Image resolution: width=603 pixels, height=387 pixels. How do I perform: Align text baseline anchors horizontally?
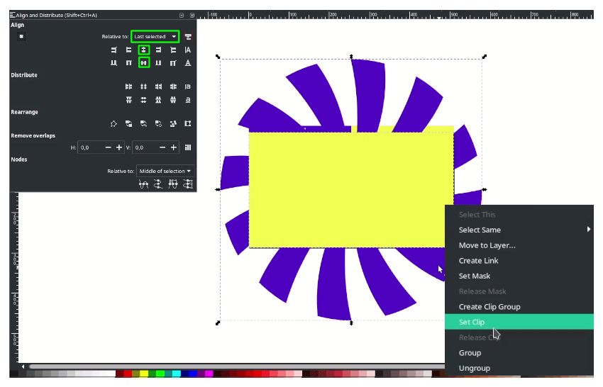(x=188, y=50)
